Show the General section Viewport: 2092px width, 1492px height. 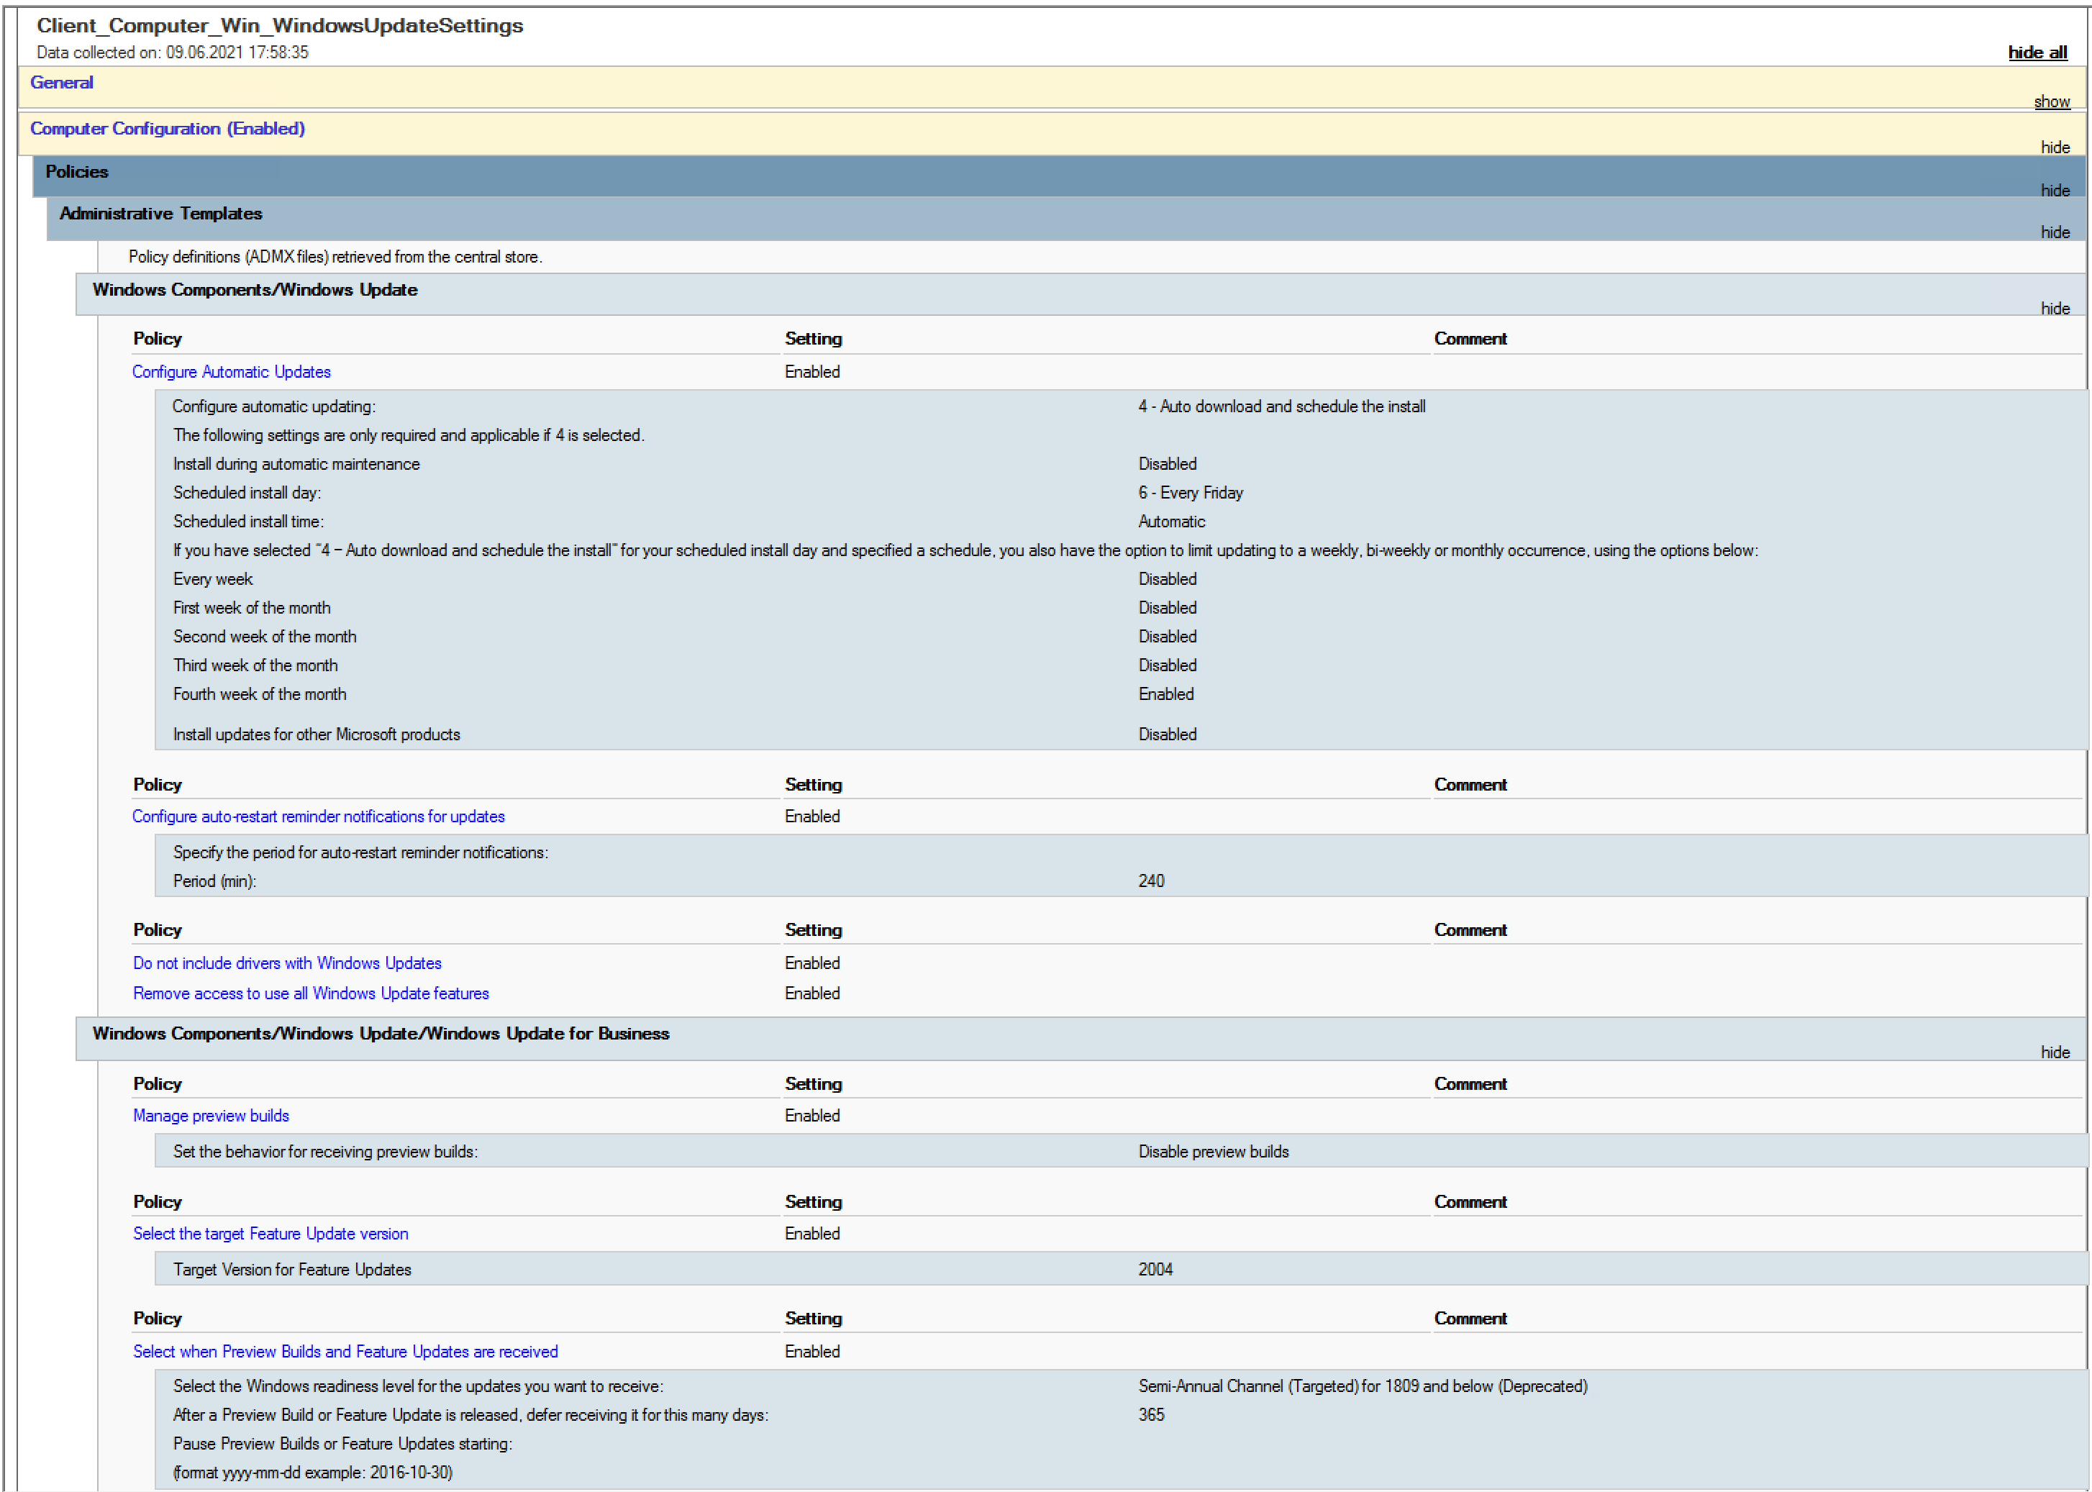(2051, 101)
